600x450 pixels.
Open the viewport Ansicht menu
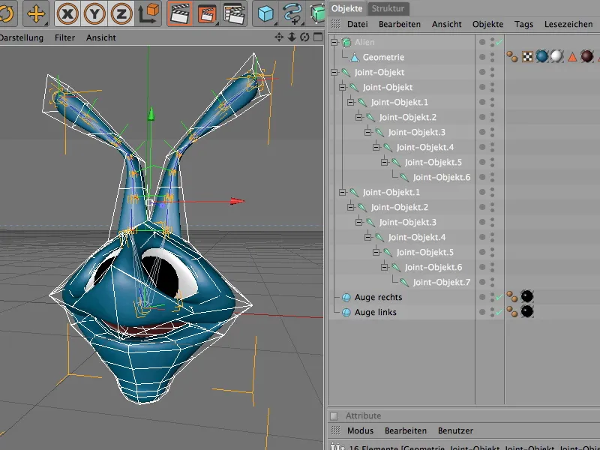click(x=101, y=37)
